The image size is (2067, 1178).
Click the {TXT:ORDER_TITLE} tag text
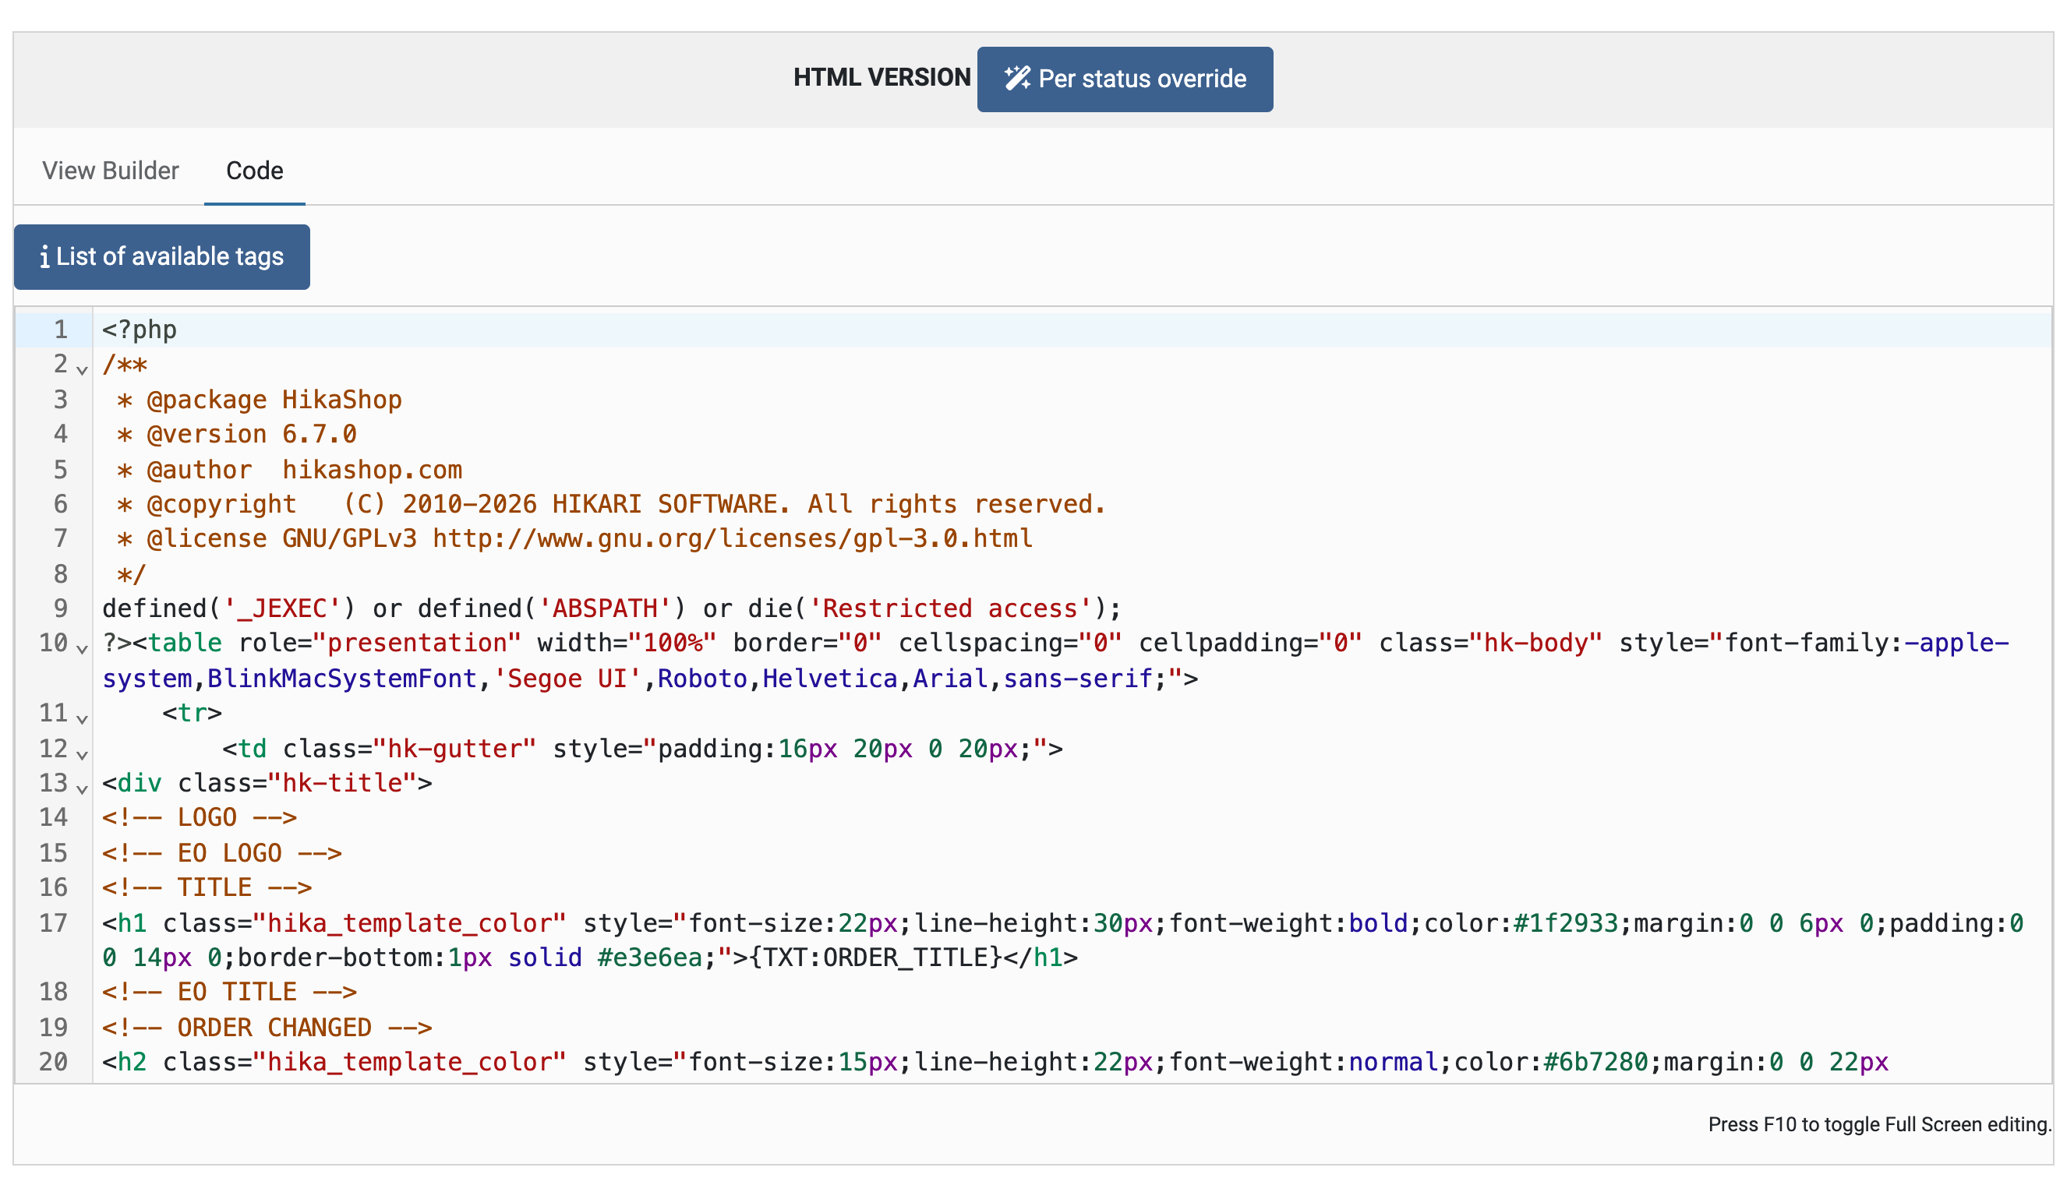(x=876, y=957)
